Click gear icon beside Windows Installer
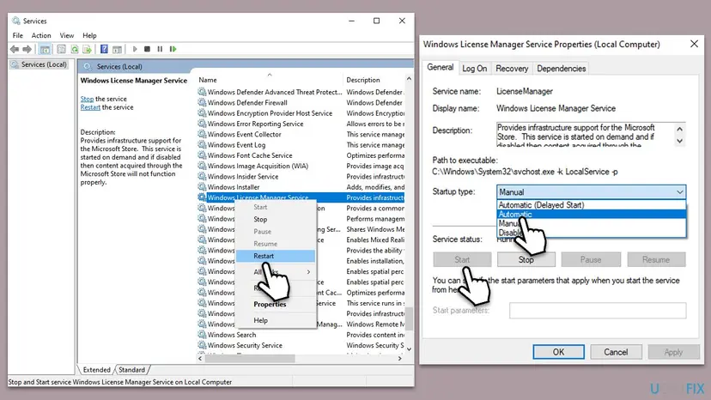Viewport: 711px width, 400px height. pyautogui.click(x=202, y=187)
